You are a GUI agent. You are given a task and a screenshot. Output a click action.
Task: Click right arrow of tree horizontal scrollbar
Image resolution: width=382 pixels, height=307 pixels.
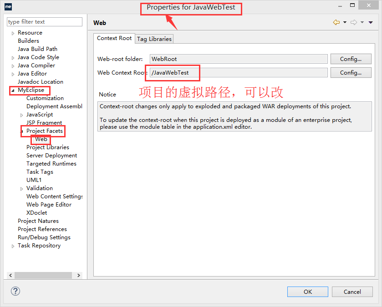click(79, 275)
